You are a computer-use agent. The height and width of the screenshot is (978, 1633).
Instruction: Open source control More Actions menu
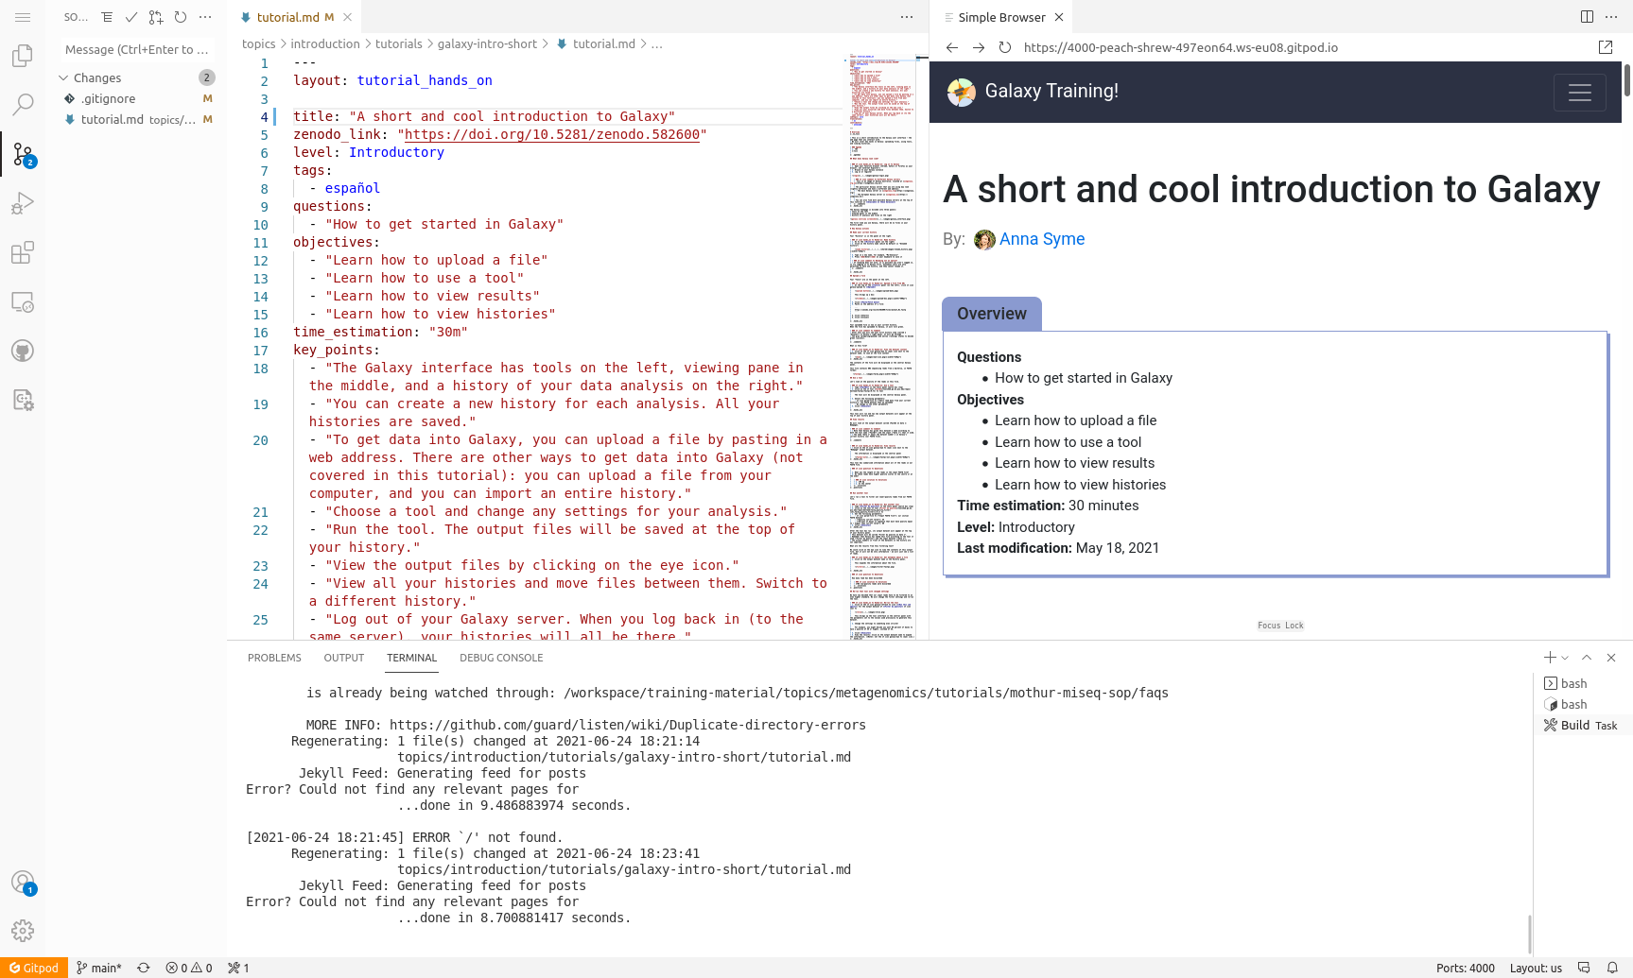click(205, 17)
